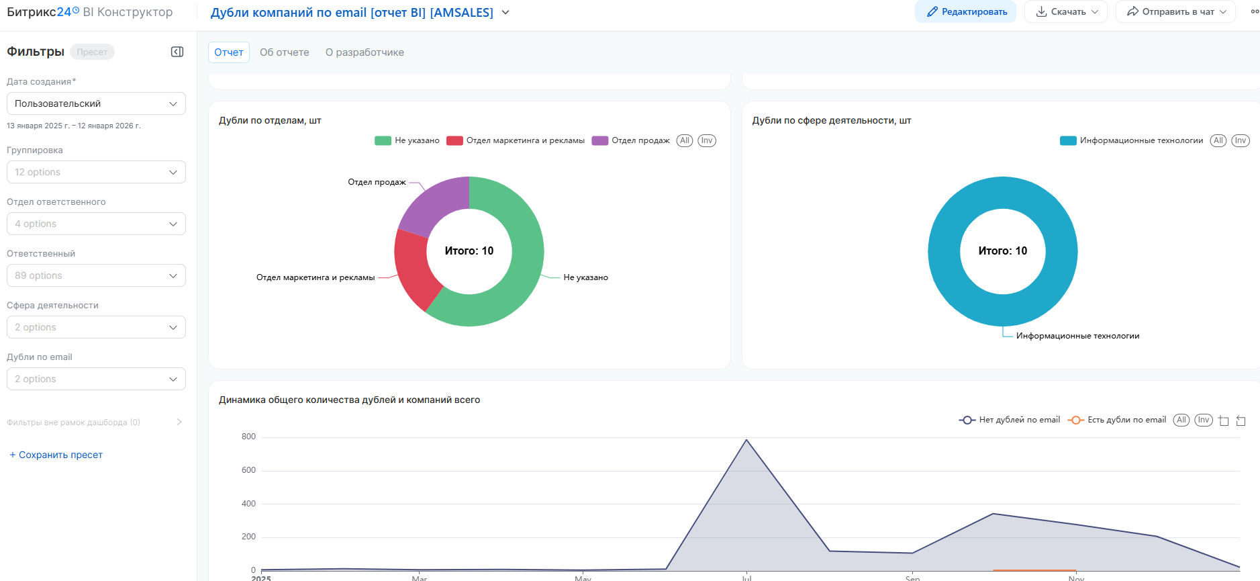Click the Сохранить пресет link
This screenshot has height=581, width=1260.
56,455
